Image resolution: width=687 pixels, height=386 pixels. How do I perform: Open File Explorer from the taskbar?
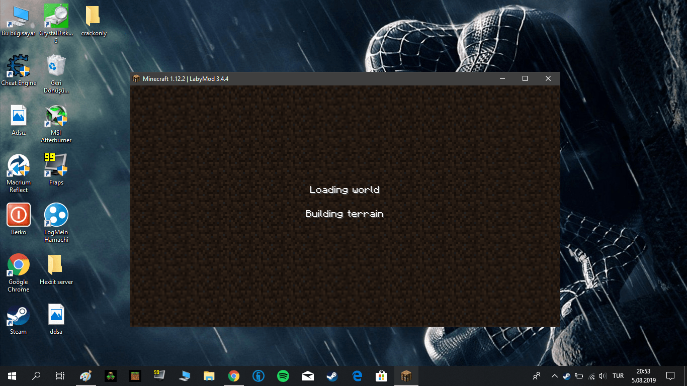[209, 375]
